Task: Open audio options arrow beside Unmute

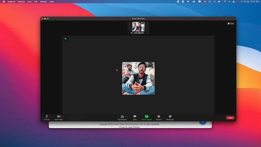Action: coord(51,116)
